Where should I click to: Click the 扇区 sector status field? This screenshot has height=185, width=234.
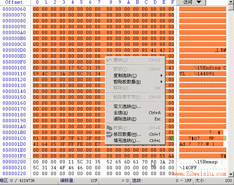coord(29,181)
